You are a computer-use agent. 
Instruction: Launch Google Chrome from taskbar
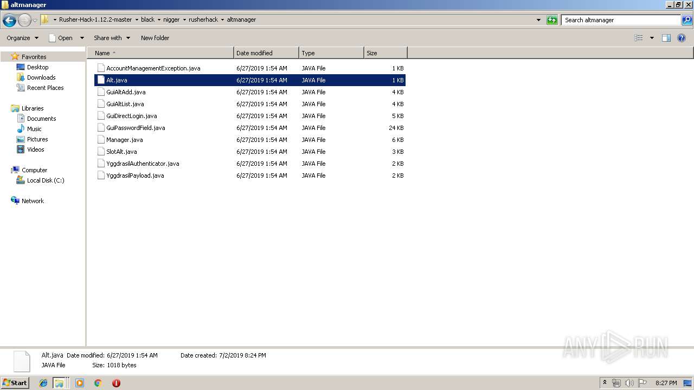click(98, 383)
